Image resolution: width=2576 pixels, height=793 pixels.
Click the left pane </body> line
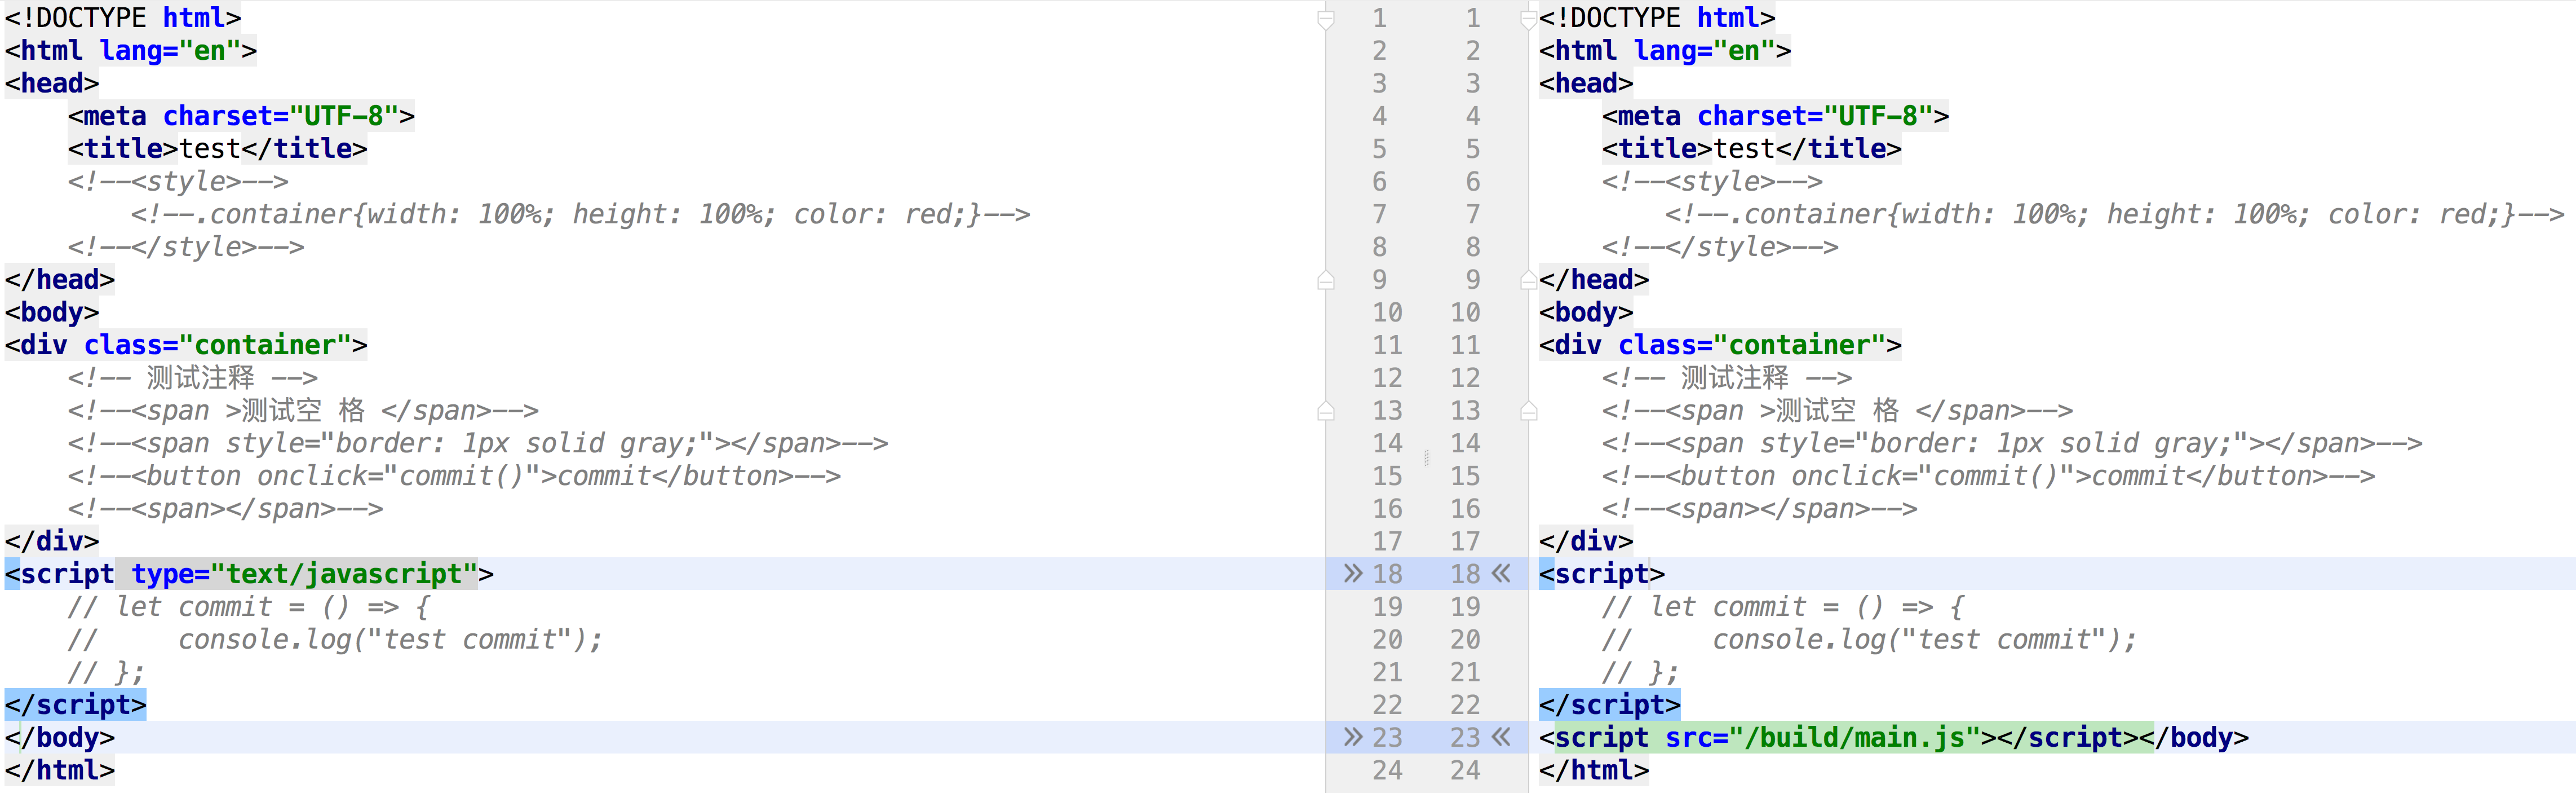(x=60, y=737)
